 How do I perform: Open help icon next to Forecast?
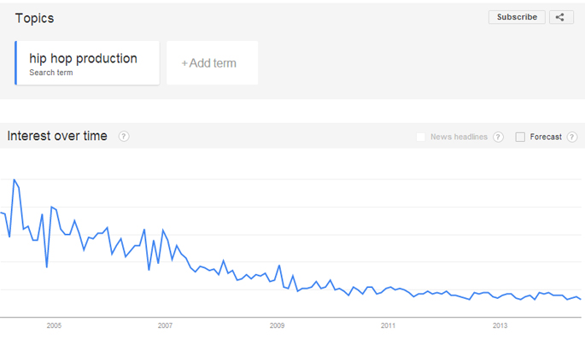coord(572,137)
